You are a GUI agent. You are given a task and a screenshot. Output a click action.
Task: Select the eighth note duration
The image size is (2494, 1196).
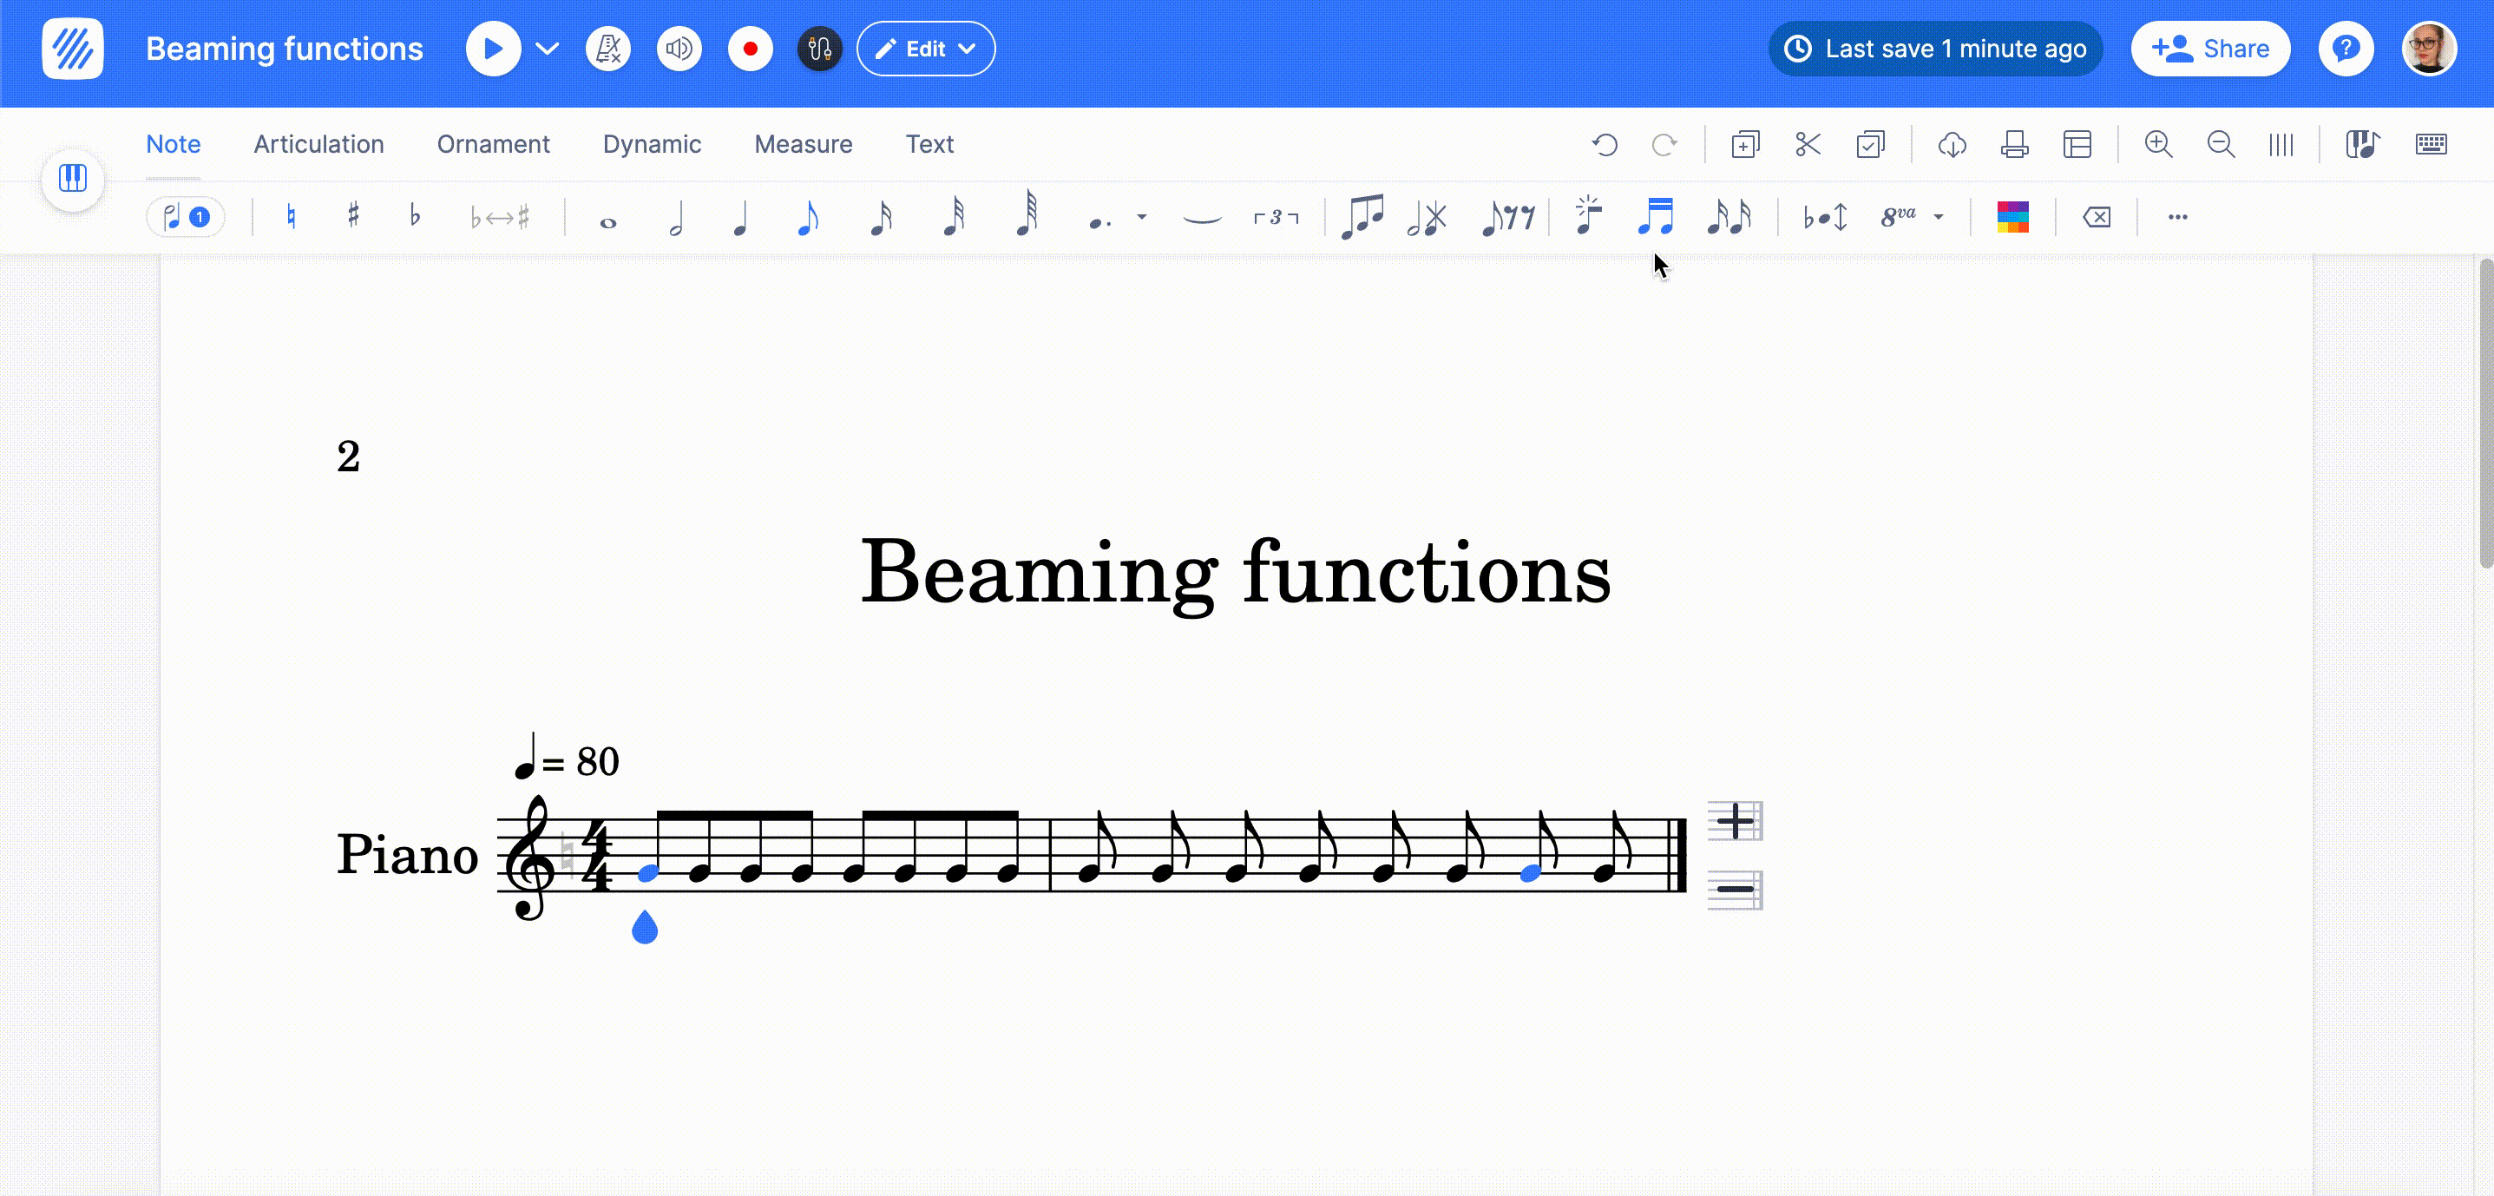point(807,217)
